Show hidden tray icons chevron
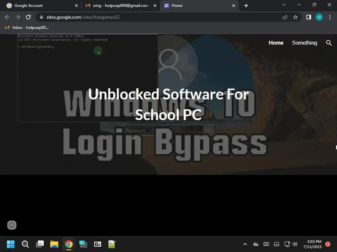This screenshot has height=252, width=337. (245, 244)
